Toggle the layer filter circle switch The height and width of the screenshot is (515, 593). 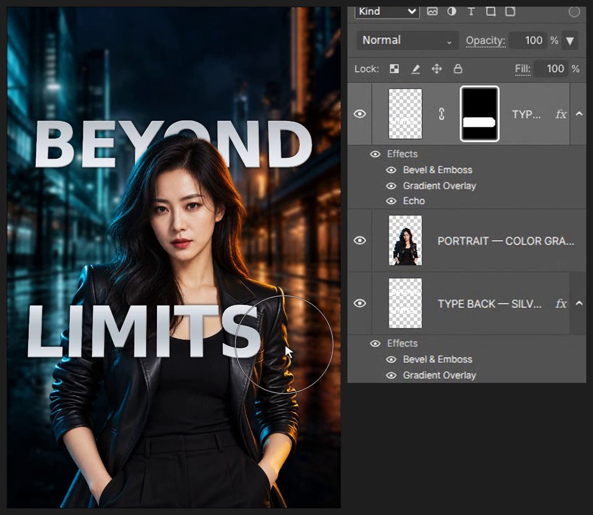pos(574,12)
